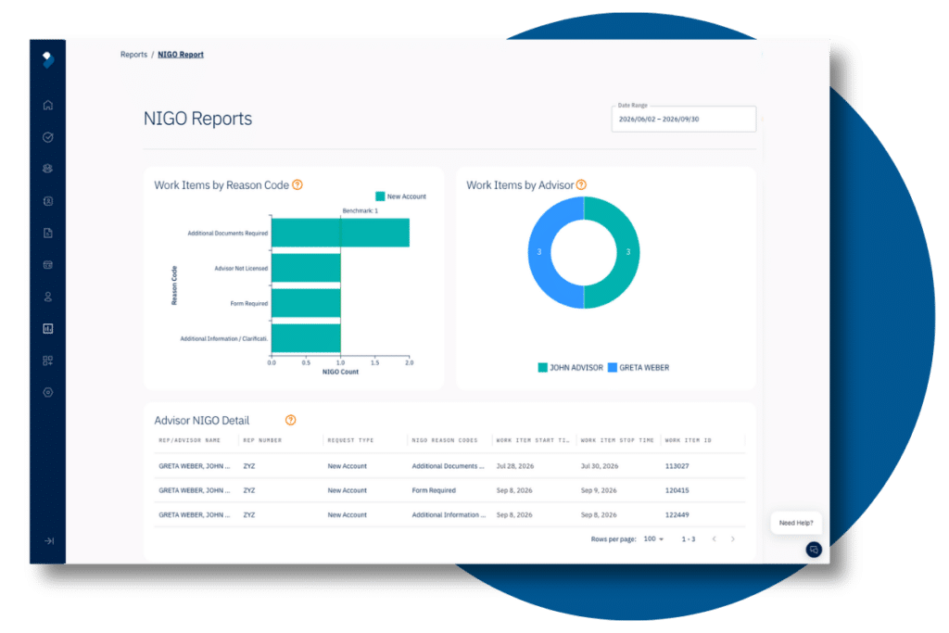
Task: Toggle JOHN ADVISOR legend entry
Action: click(x=570, y=367)
